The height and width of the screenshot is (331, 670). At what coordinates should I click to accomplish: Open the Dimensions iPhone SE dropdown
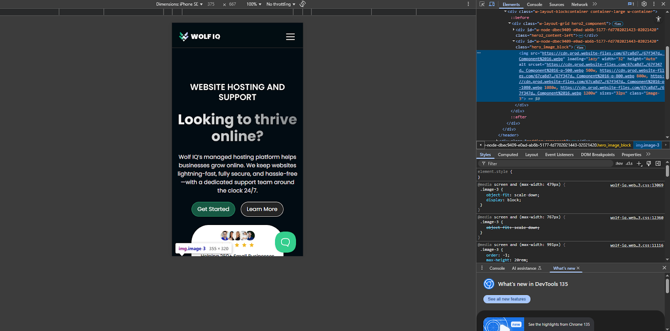pos(179,4)
